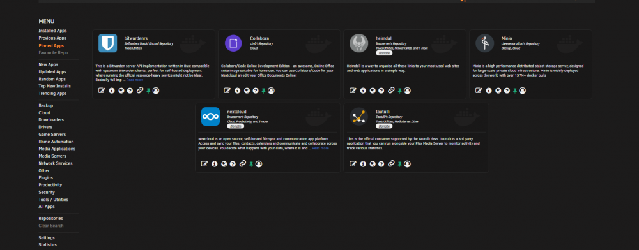Open the Game Servers category
Image resolution: width=639 pixels, height=250 pixels.
point(52,135)
